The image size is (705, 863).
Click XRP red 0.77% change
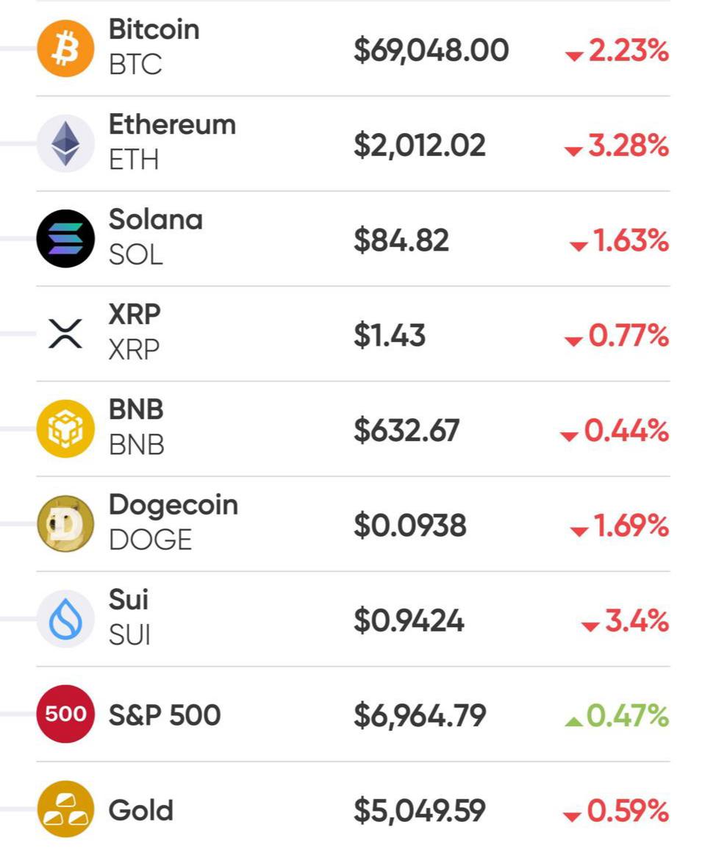pyautogui.click(x=618, y=336)
